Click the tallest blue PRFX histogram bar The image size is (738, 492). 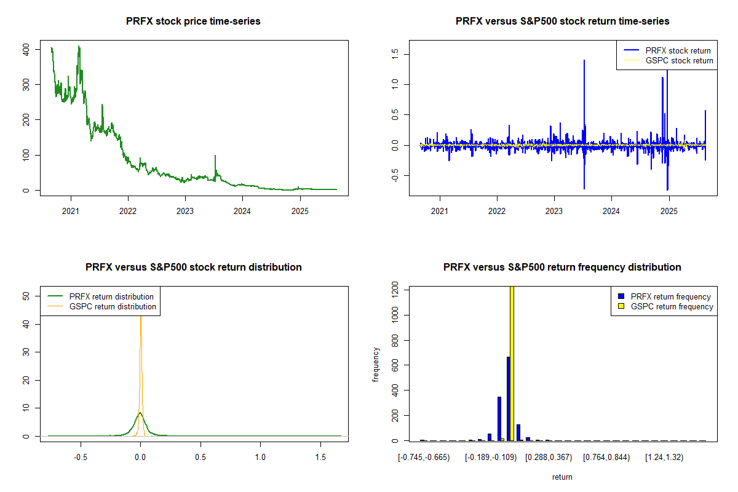tap(508, 399)
